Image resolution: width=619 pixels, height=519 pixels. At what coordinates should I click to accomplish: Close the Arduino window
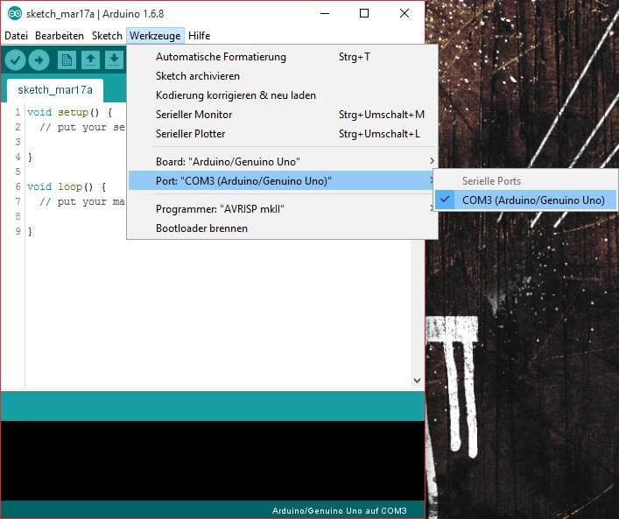tap(404, 13)
